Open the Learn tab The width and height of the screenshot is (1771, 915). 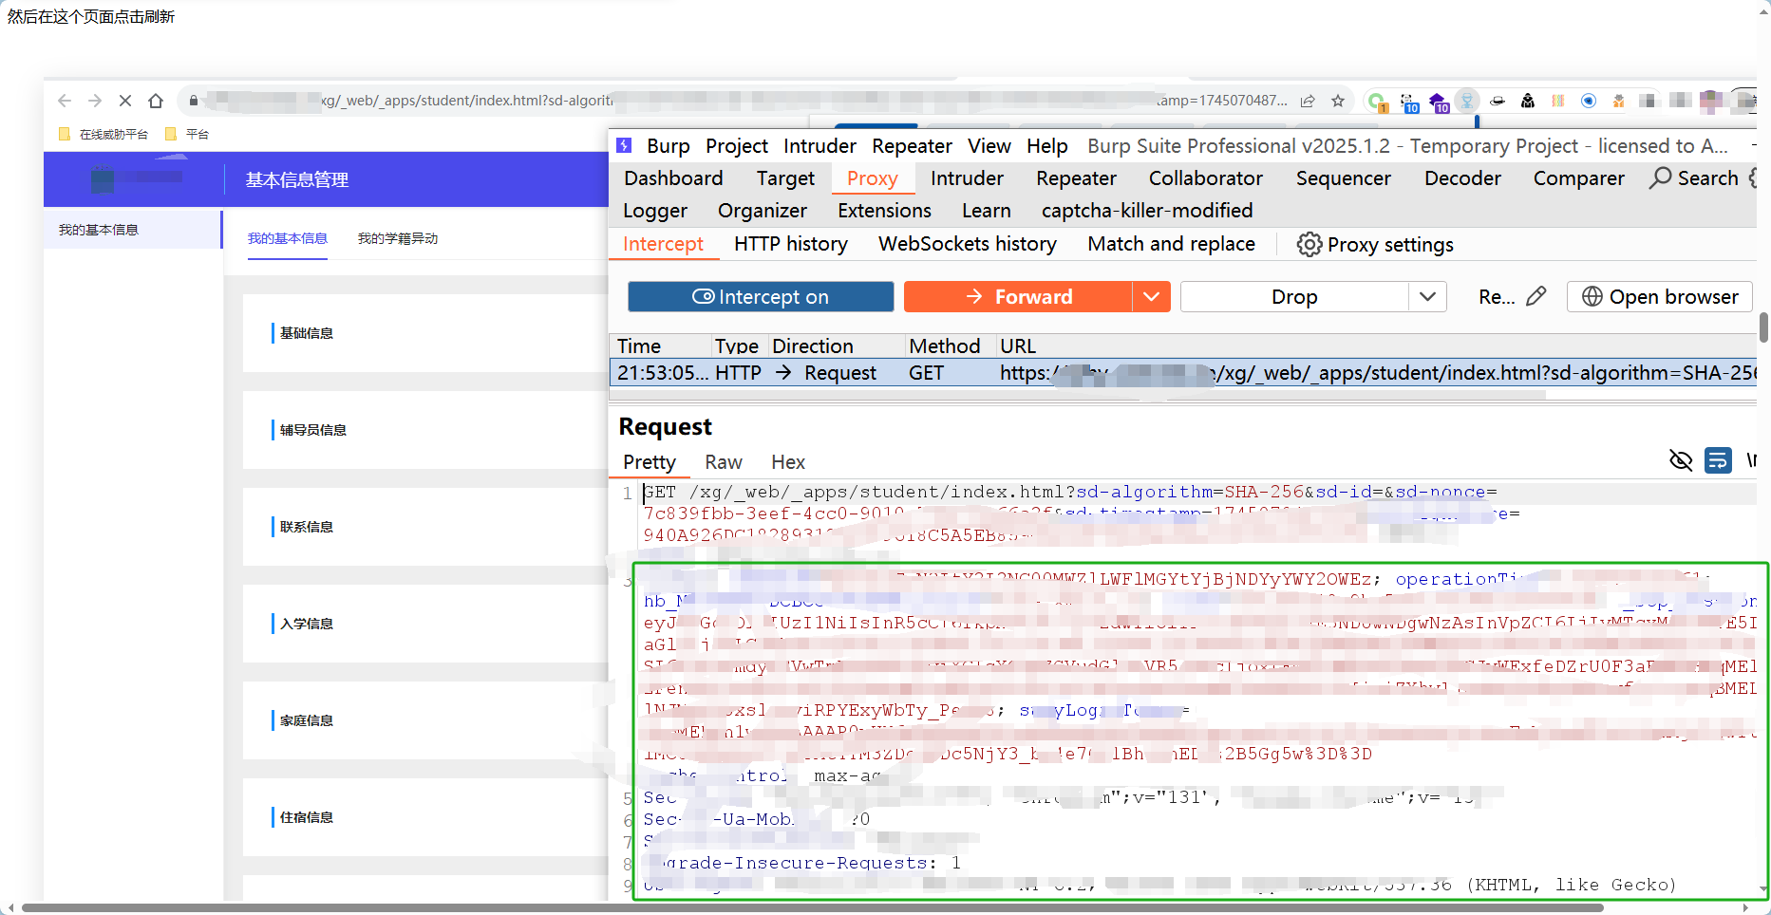[x=986, y=211]
